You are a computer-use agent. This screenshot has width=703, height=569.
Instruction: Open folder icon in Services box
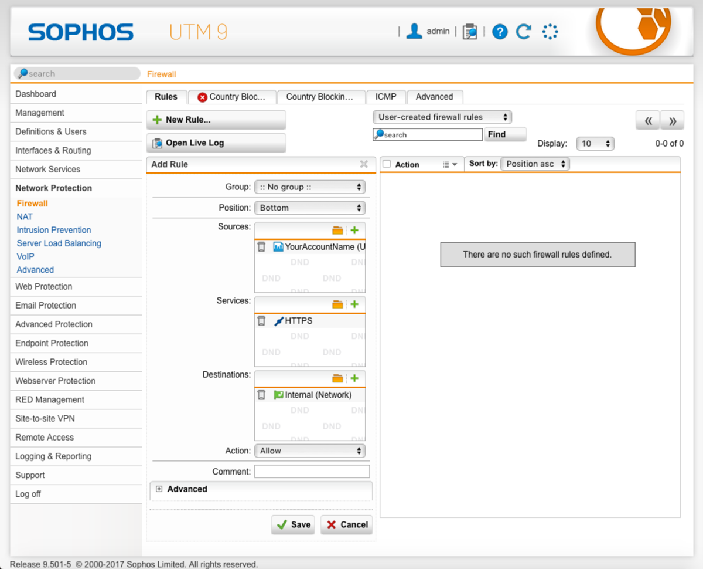(x=337, y=304)
